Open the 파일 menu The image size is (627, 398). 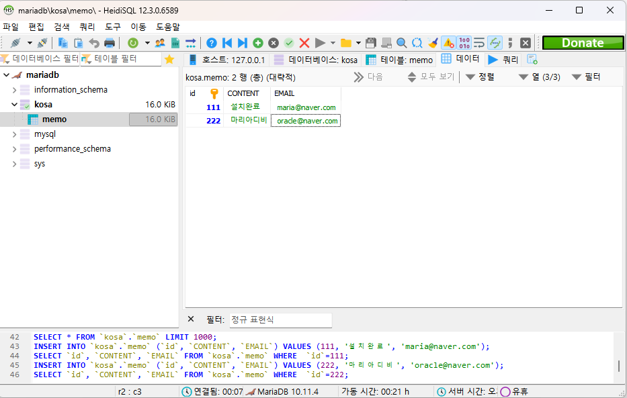[x=11, y=27]
